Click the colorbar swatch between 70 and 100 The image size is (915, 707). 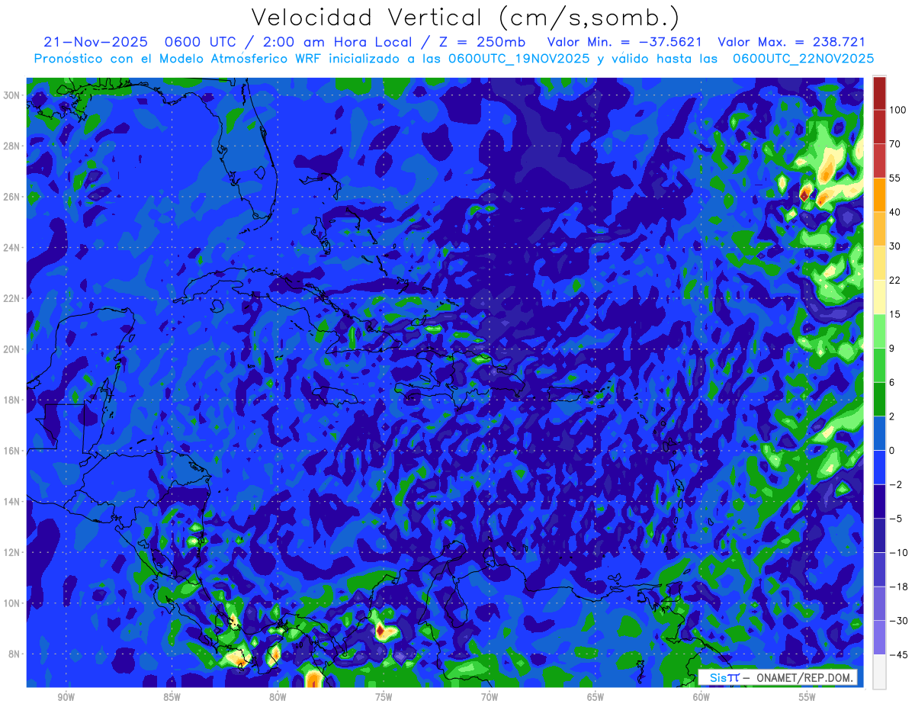click(879, 126)
